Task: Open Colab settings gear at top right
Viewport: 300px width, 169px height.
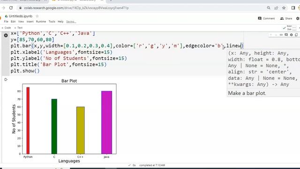Action: click(x=298, y=18)
